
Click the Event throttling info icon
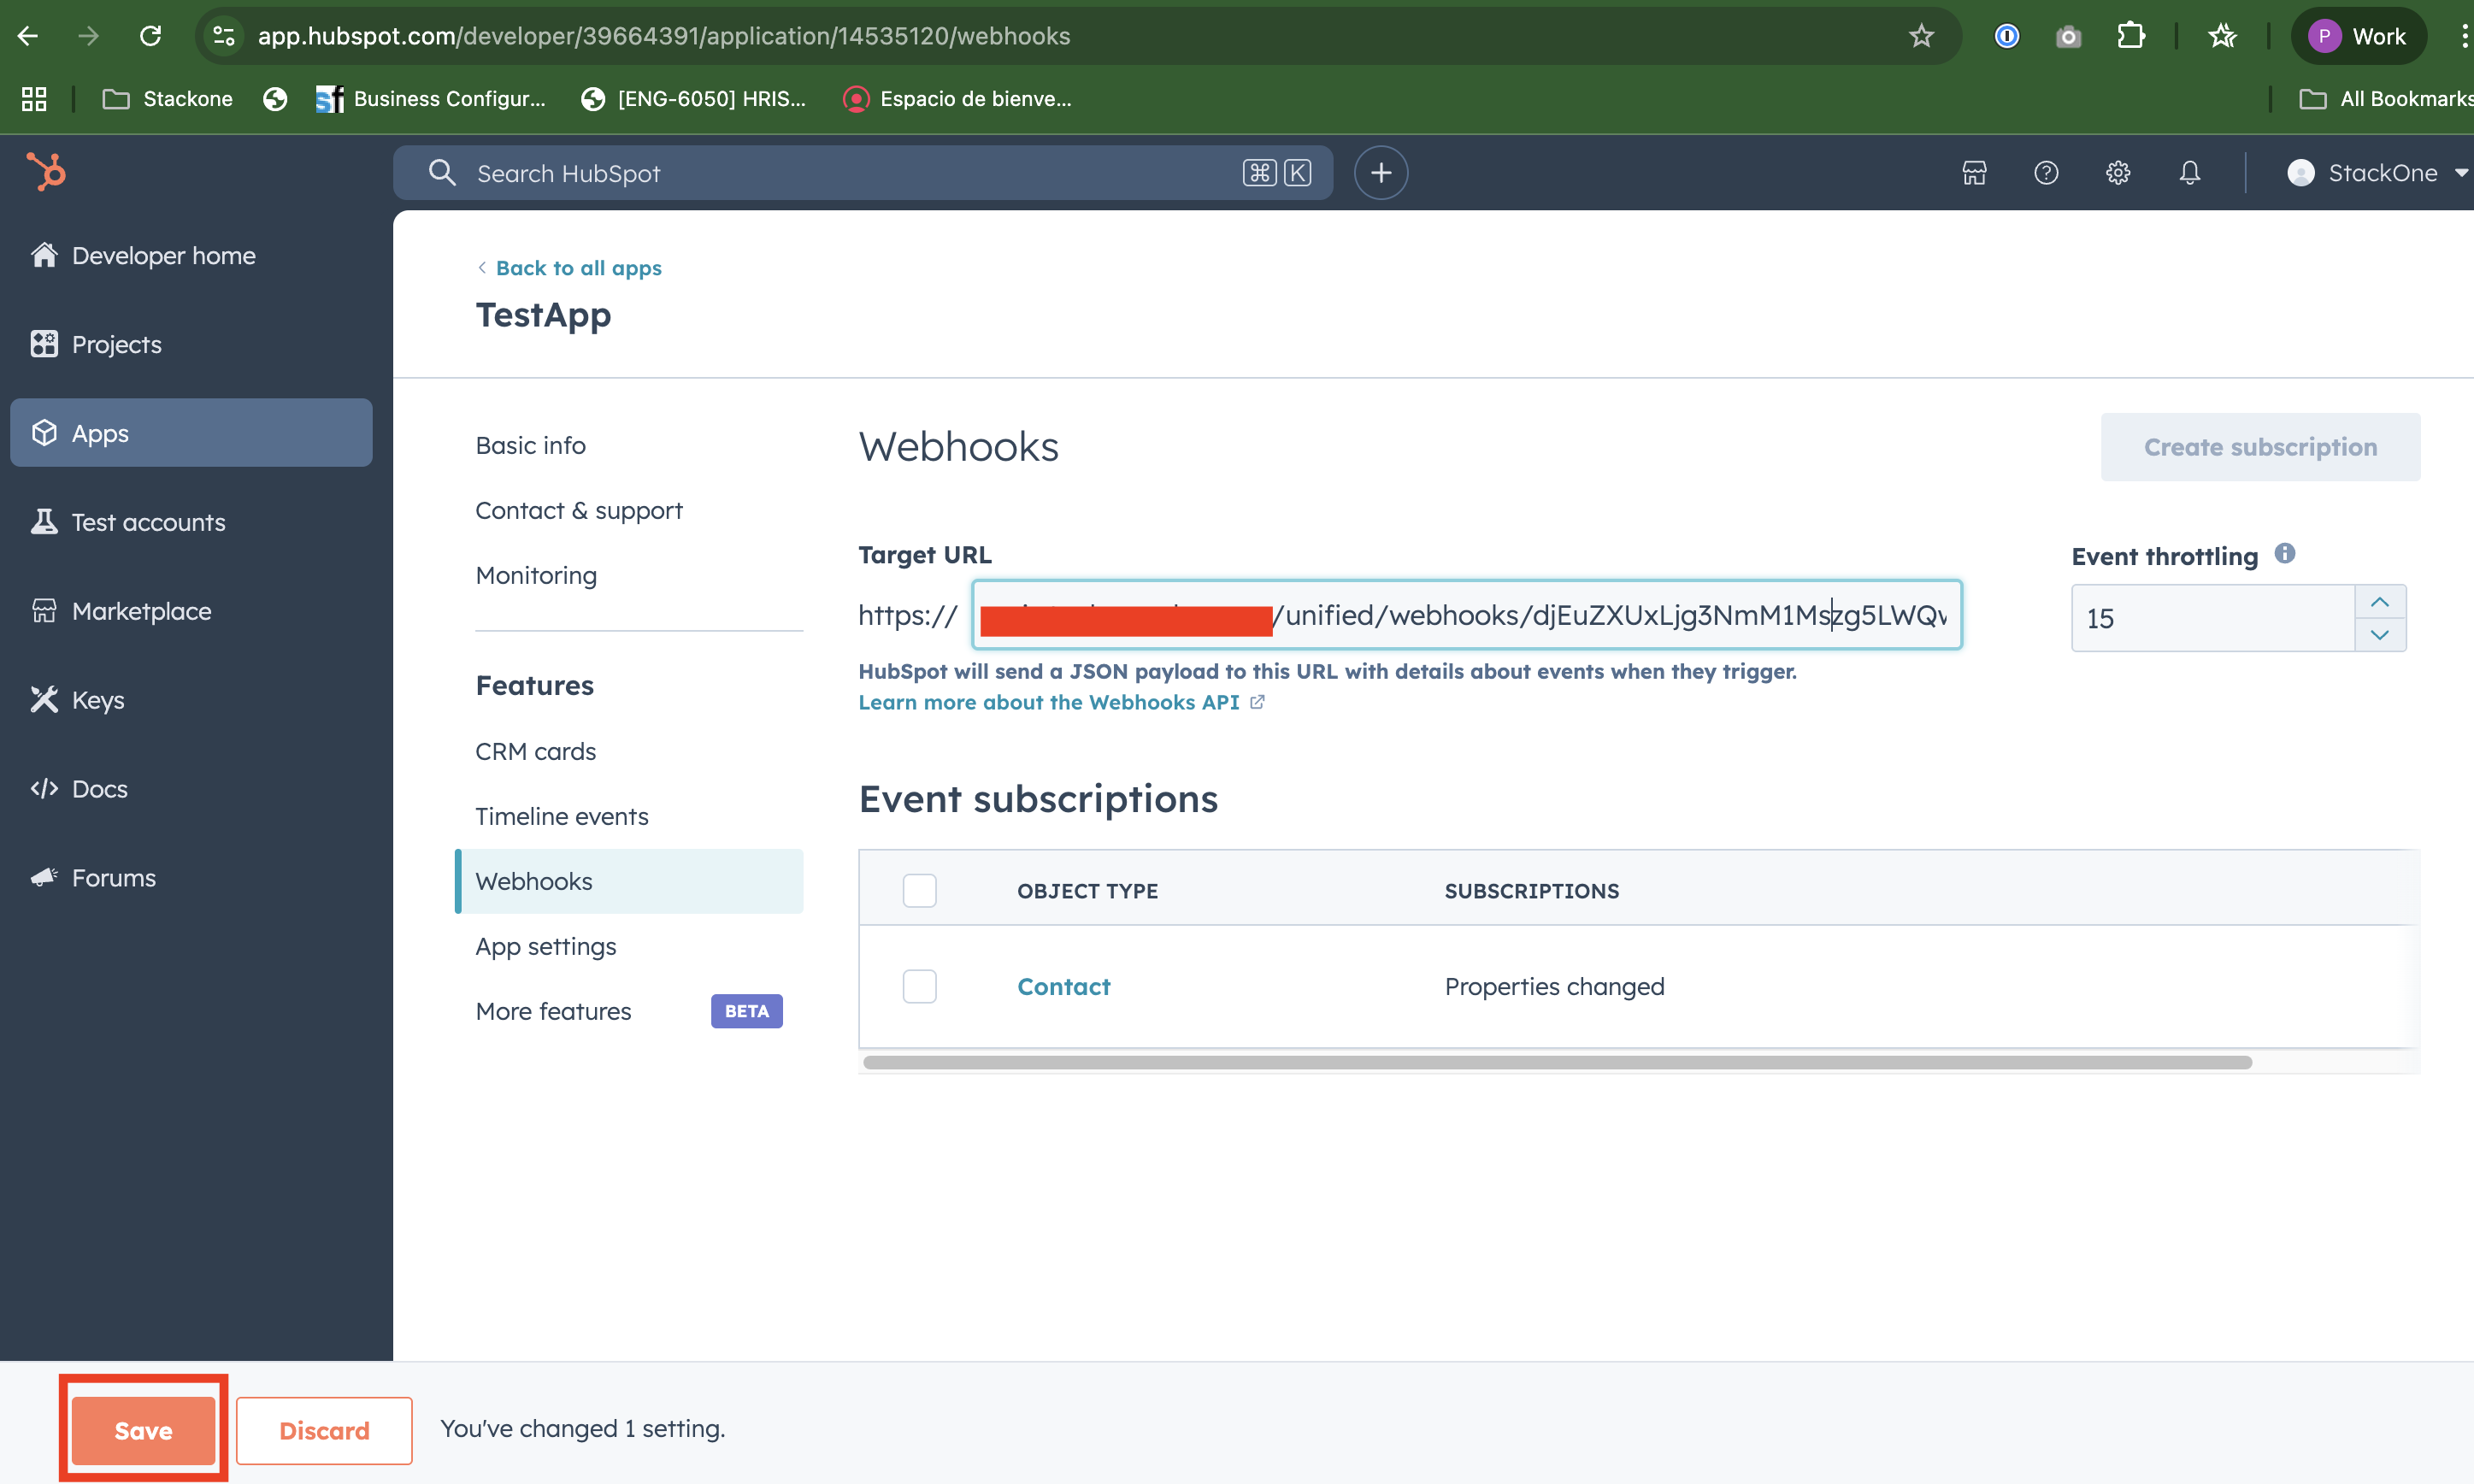tap(2285, 553)
